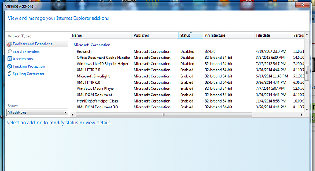The width and height of the screenshot is (315, 171).
Task: Select Toolbars and Extensions add-on type
Action: point(37,44)
